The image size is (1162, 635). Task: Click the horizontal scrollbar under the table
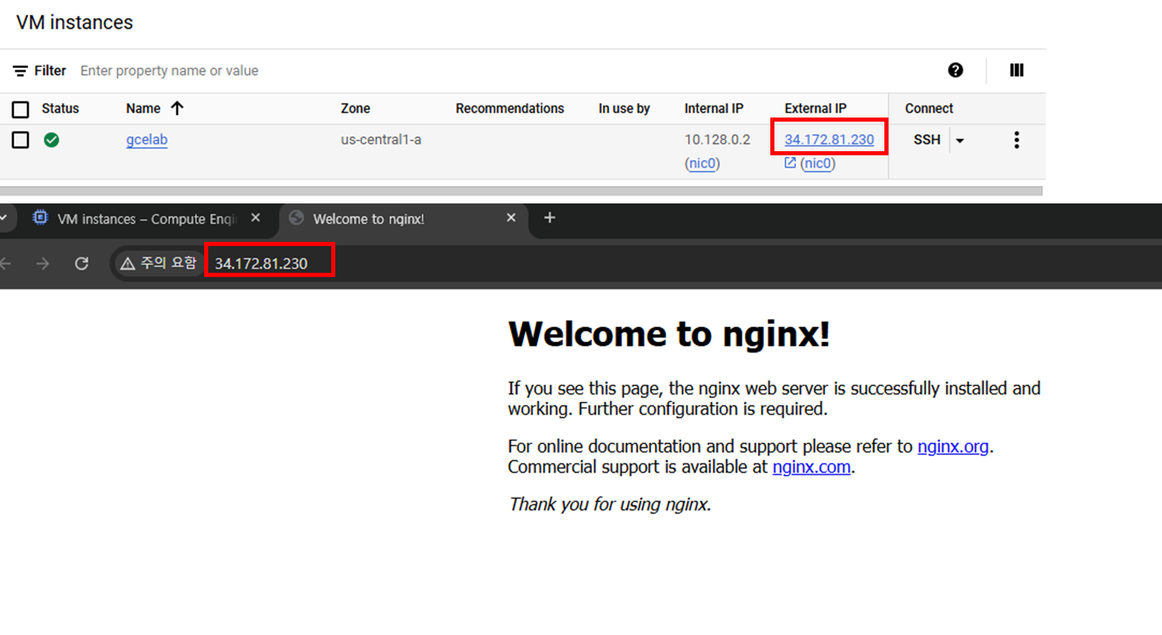521,191
